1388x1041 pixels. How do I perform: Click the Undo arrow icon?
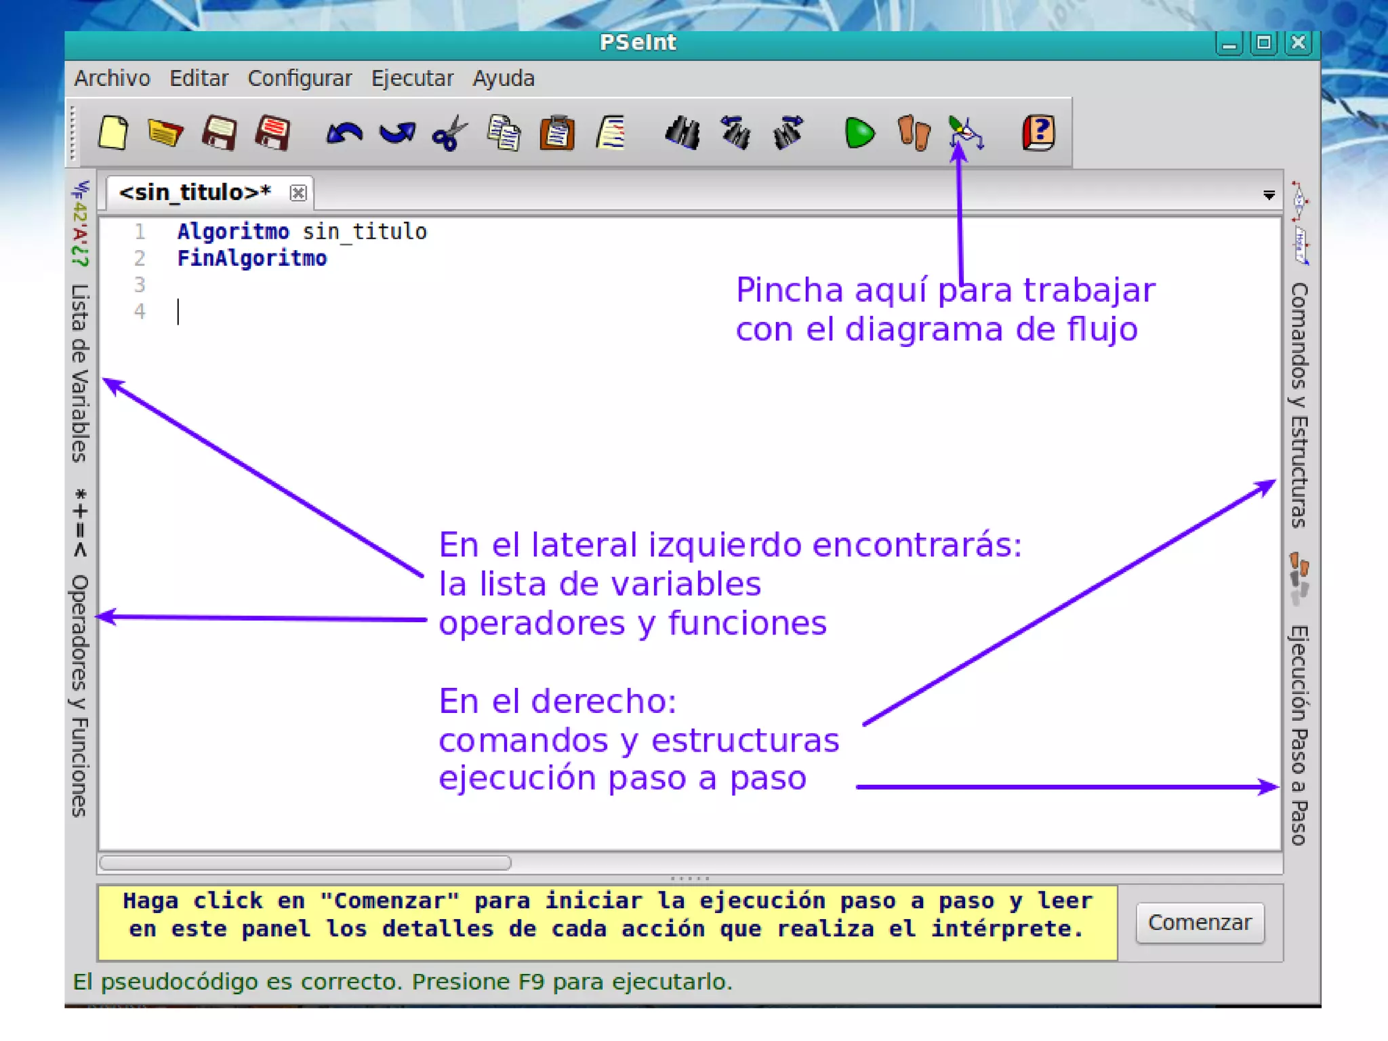pos(344,133)
